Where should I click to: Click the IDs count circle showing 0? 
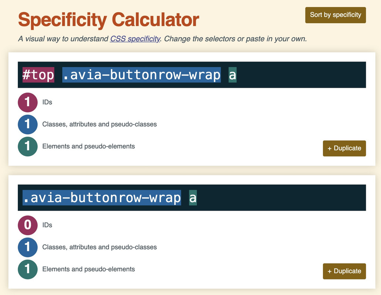click(28, 225)
